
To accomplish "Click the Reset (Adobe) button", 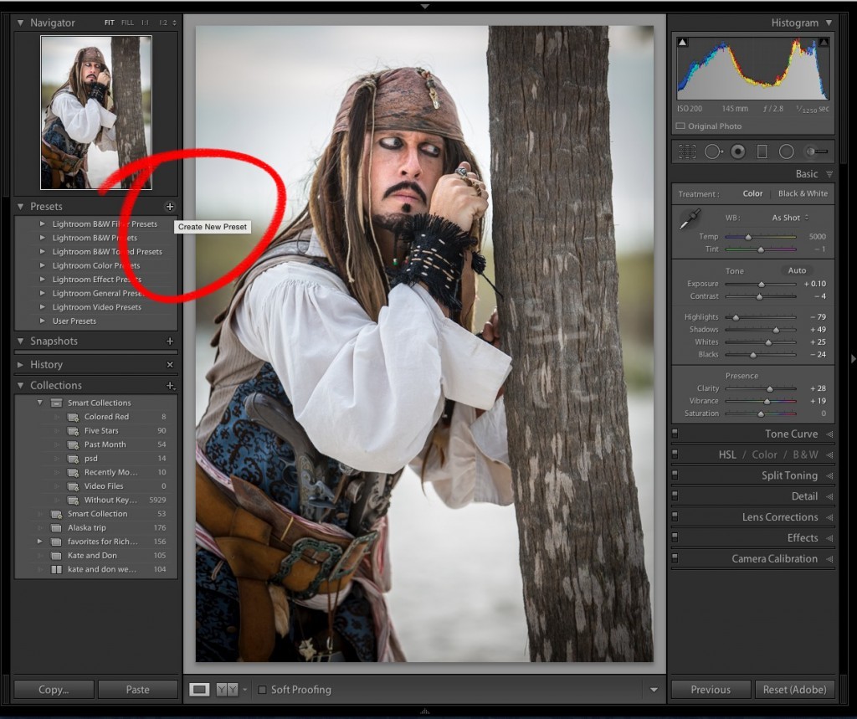I will [794, 690].
